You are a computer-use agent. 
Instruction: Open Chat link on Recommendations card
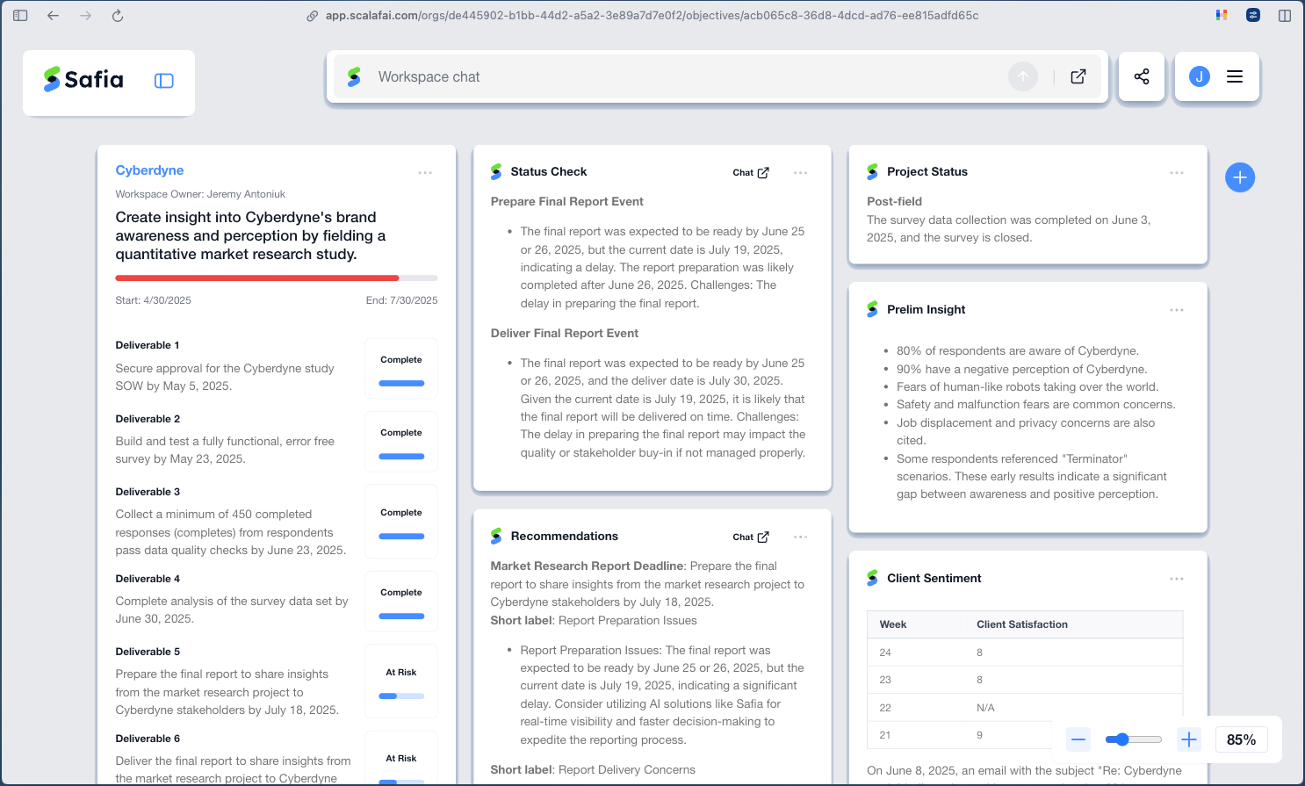(x=751, y=537)
